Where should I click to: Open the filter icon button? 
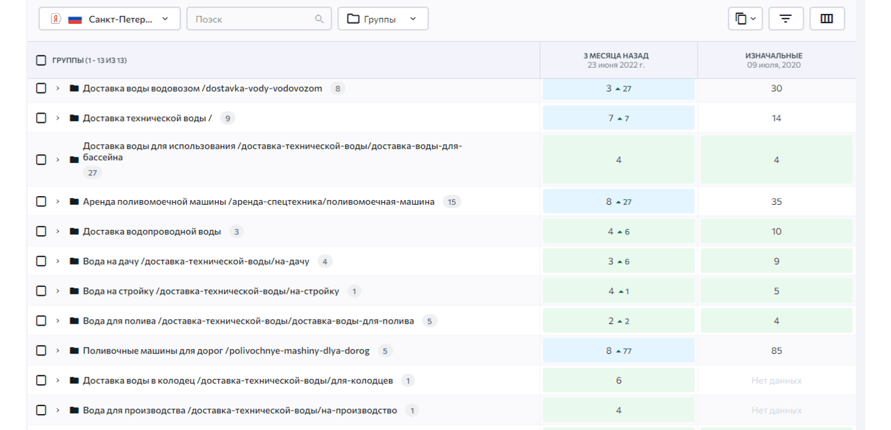click(786, 19)
